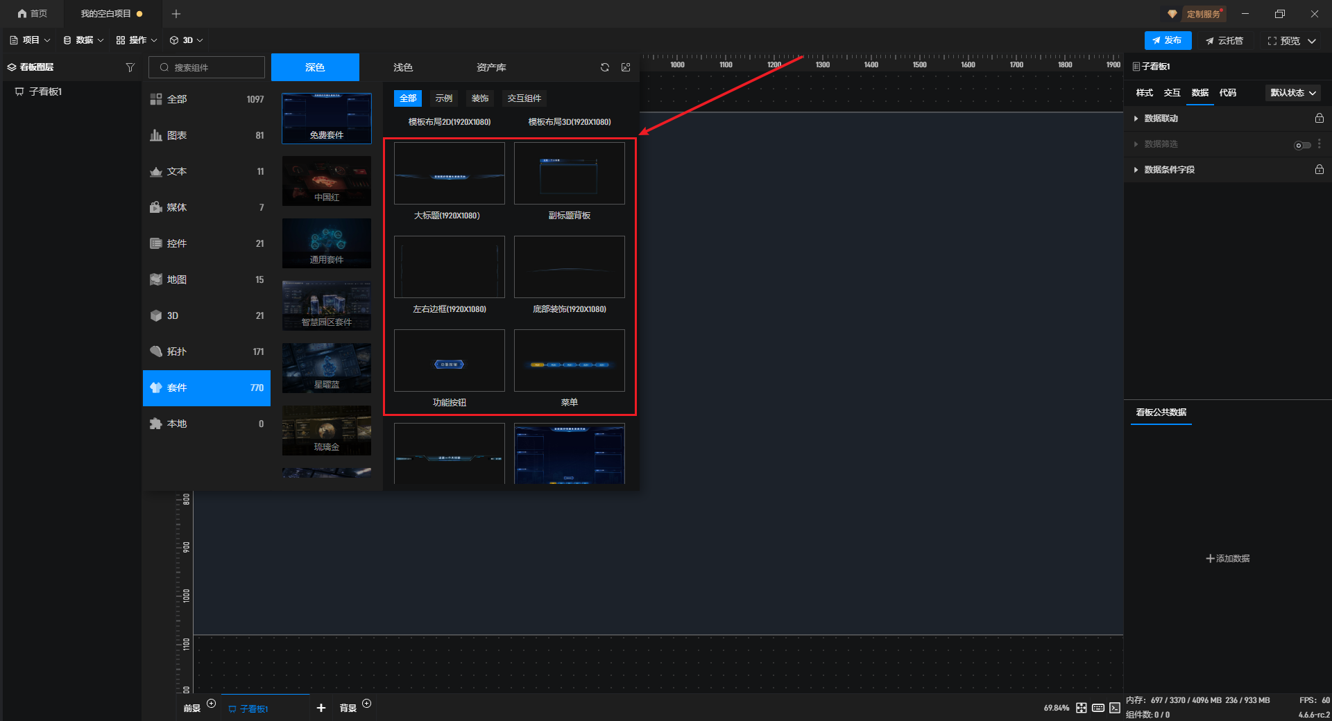1332x721 pixels.
Task: Select the 文本 text category
Action: pos(207,171)
